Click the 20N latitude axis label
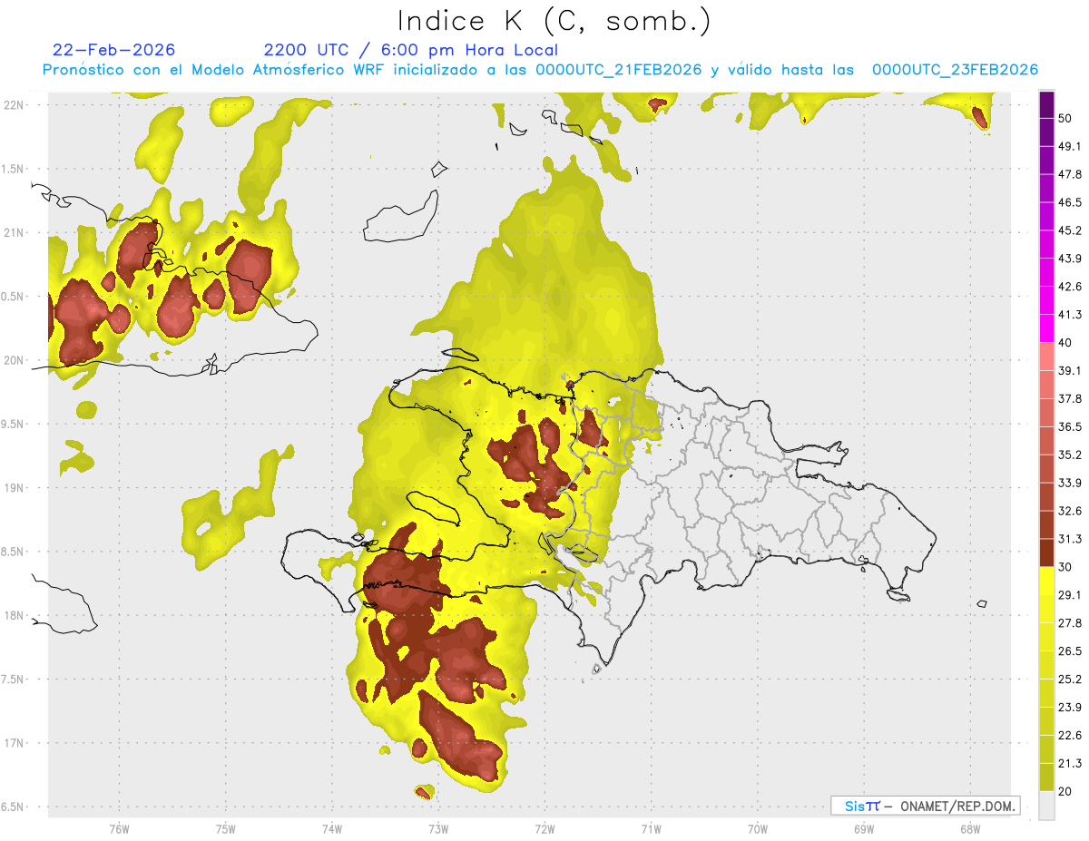 (x=15, y=360)
